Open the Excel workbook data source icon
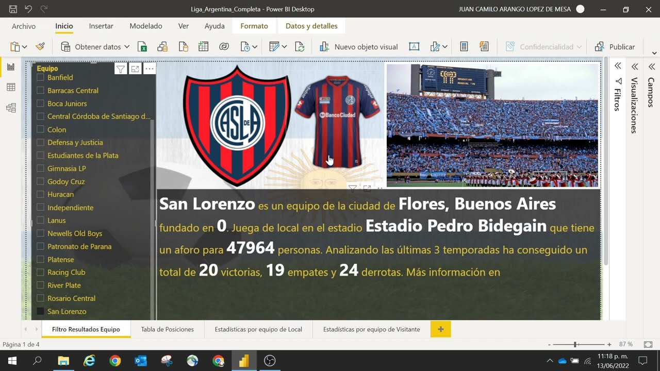 [x=142, y=46]
